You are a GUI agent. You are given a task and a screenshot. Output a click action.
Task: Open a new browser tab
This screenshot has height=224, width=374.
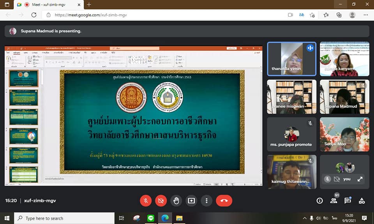89,5
